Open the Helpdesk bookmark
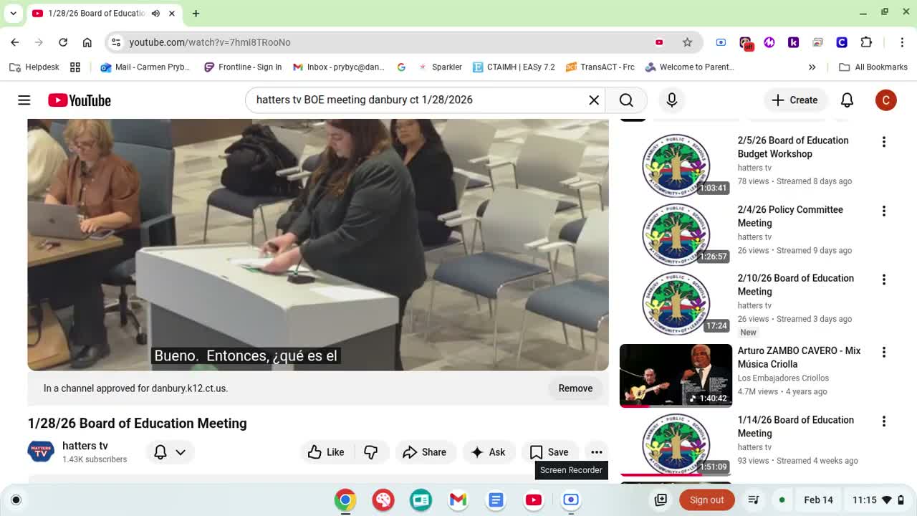Screen dimensions: 917x516 click(34, 67)
